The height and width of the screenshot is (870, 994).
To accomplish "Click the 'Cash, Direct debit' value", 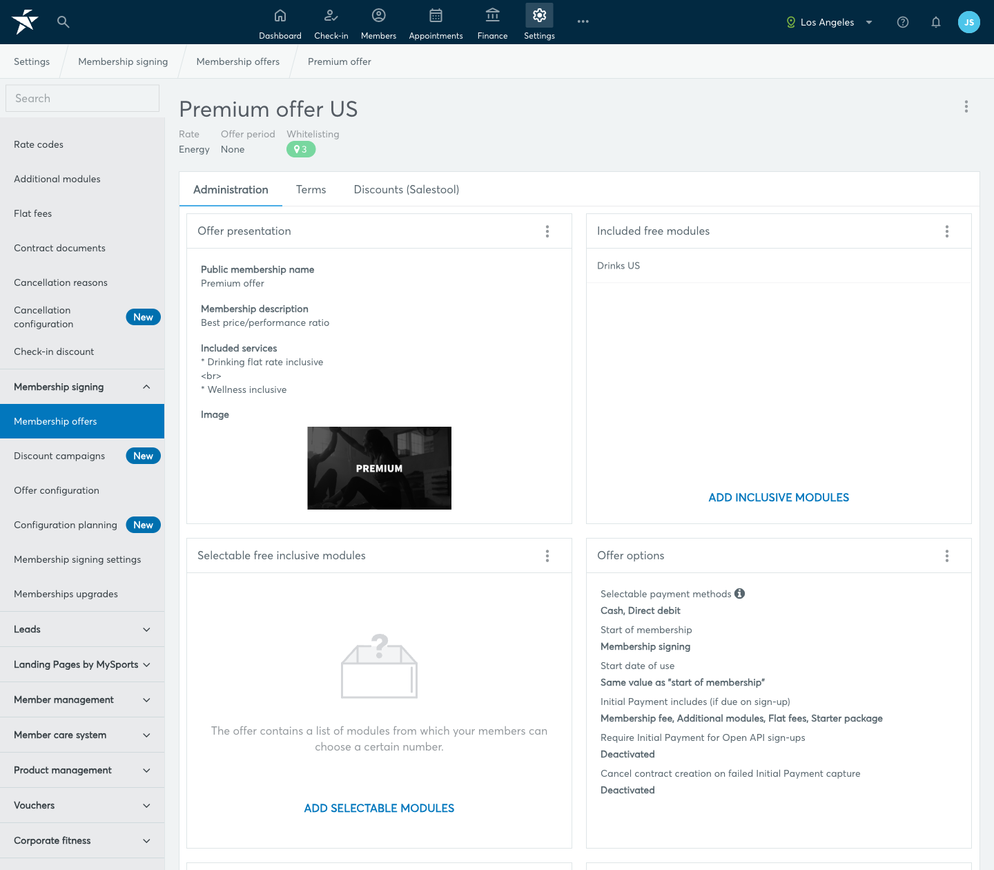I will click(x=641, y=610).
